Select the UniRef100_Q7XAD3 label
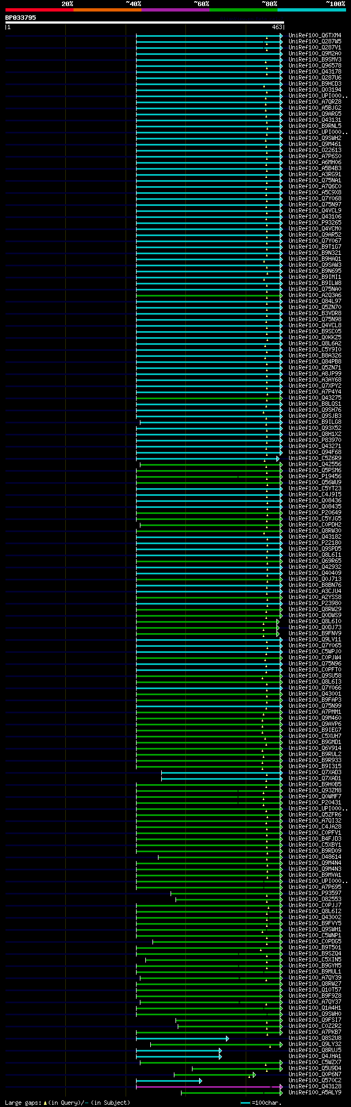351x1107 pixels. [x=315, y=772]
